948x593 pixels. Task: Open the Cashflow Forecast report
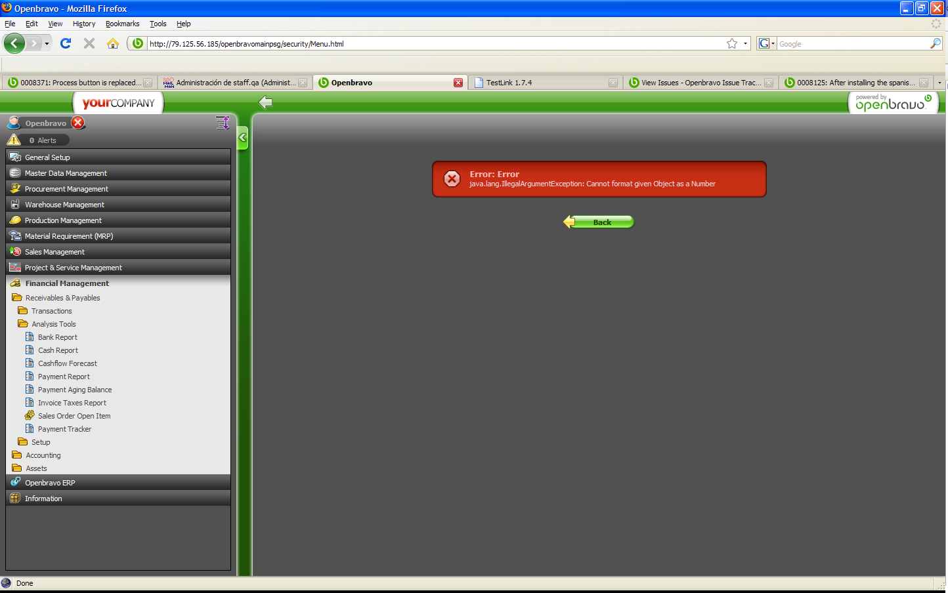(68, 363)
